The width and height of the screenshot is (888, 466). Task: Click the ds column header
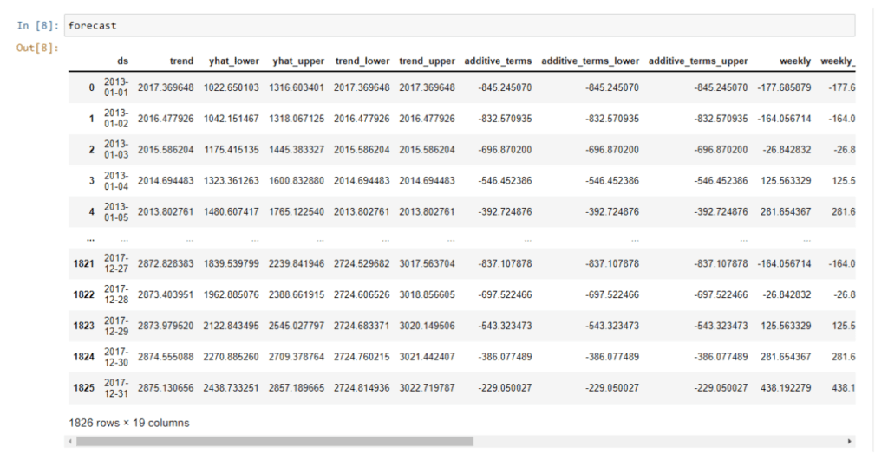[x=123, y=61]
